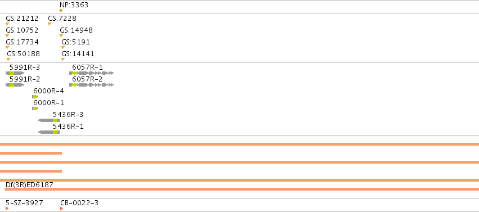Image resolution: width=479 pixels, height=212 pixels.
Task: Select the GS:14948 marker triangle
Action: pos(61,36)
